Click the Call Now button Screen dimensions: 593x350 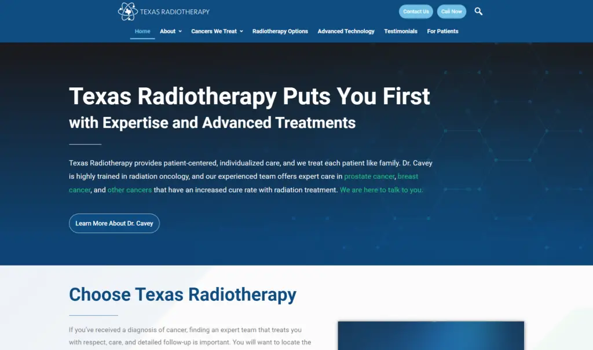[452, 12]
